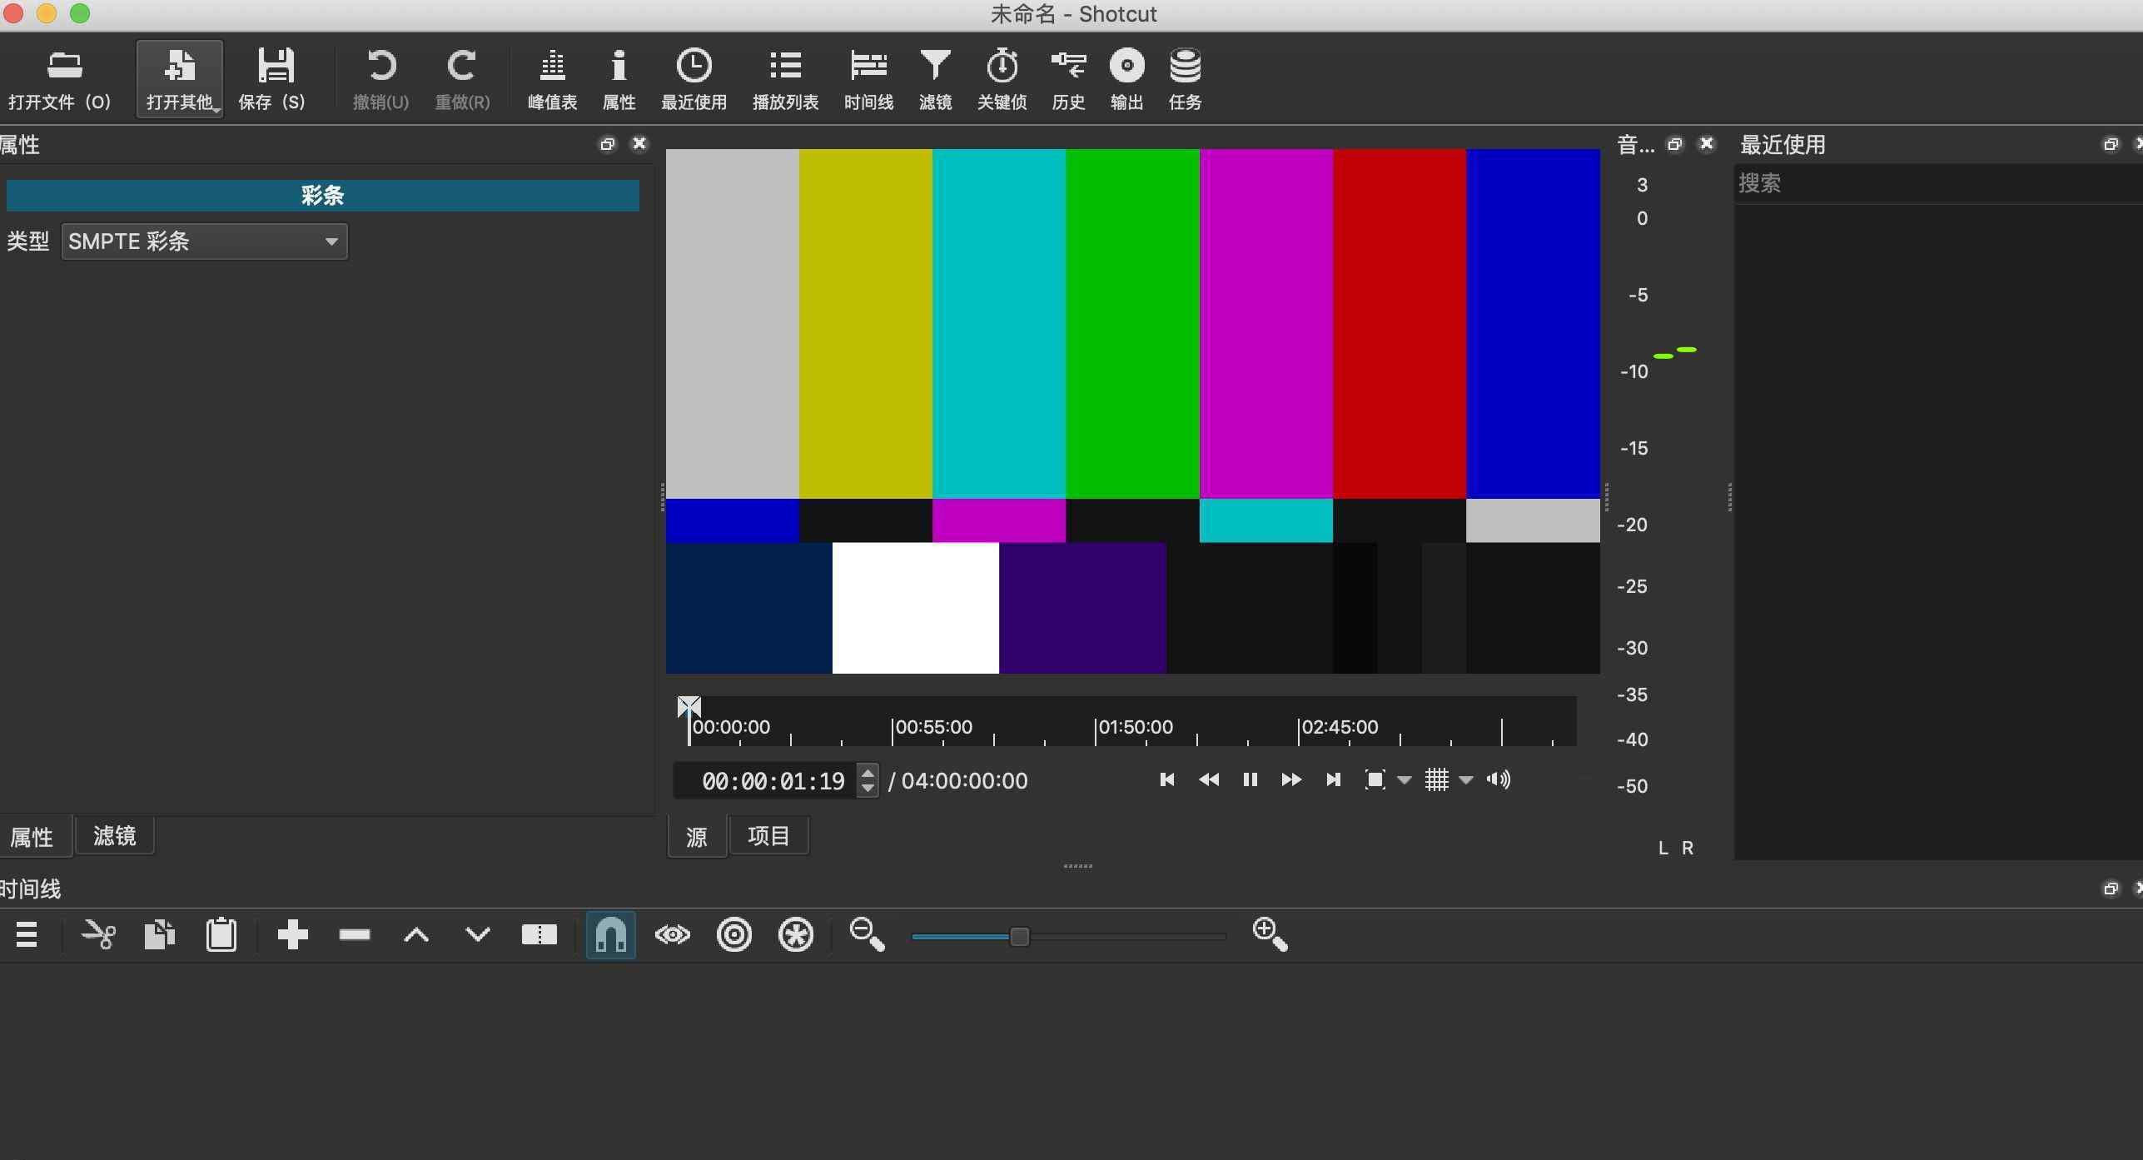Image resolution: width=2143 pixels, height=1160 pixels.
Task: Close the audio meter panel
Action: click(1707, 144)
